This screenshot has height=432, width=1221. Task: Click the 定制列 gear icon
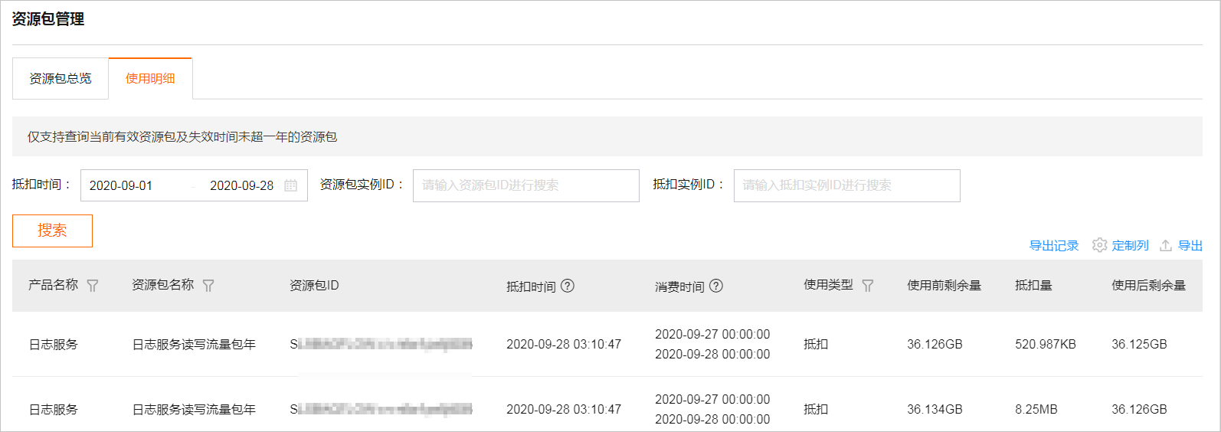click(1100, 245)
